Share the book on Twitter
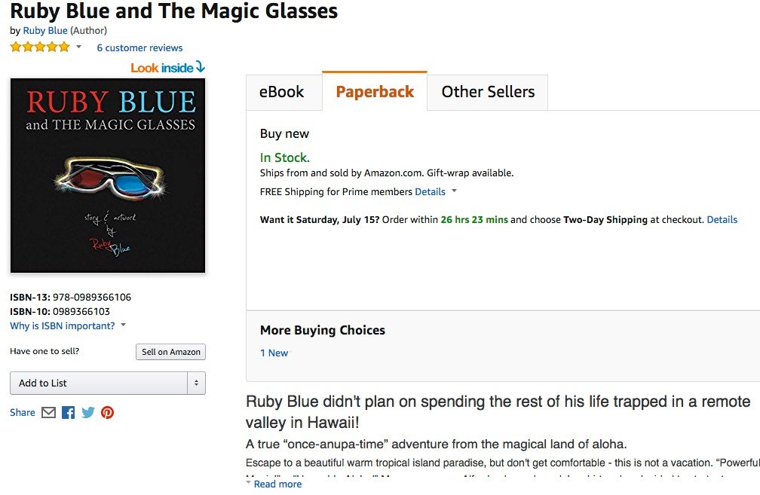The width and height of the screenshot is (760, 495). tap(87, 413)
